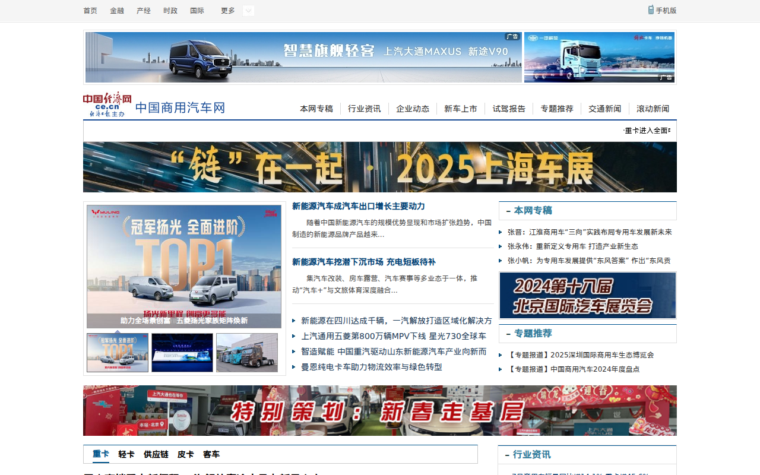Select 试驾报告 in main nav
The width and height of the screenshot is (760, 475).
point(509,109)
